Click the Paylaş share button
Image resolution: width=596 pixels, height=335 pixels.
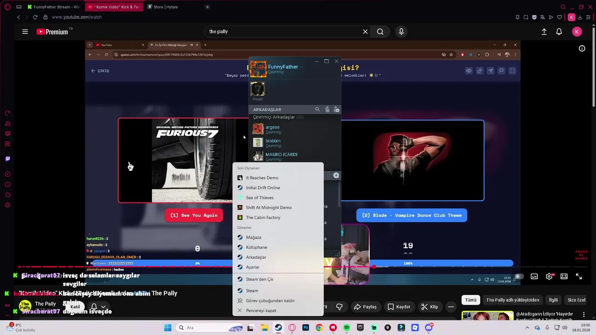(x=365, y=307)
